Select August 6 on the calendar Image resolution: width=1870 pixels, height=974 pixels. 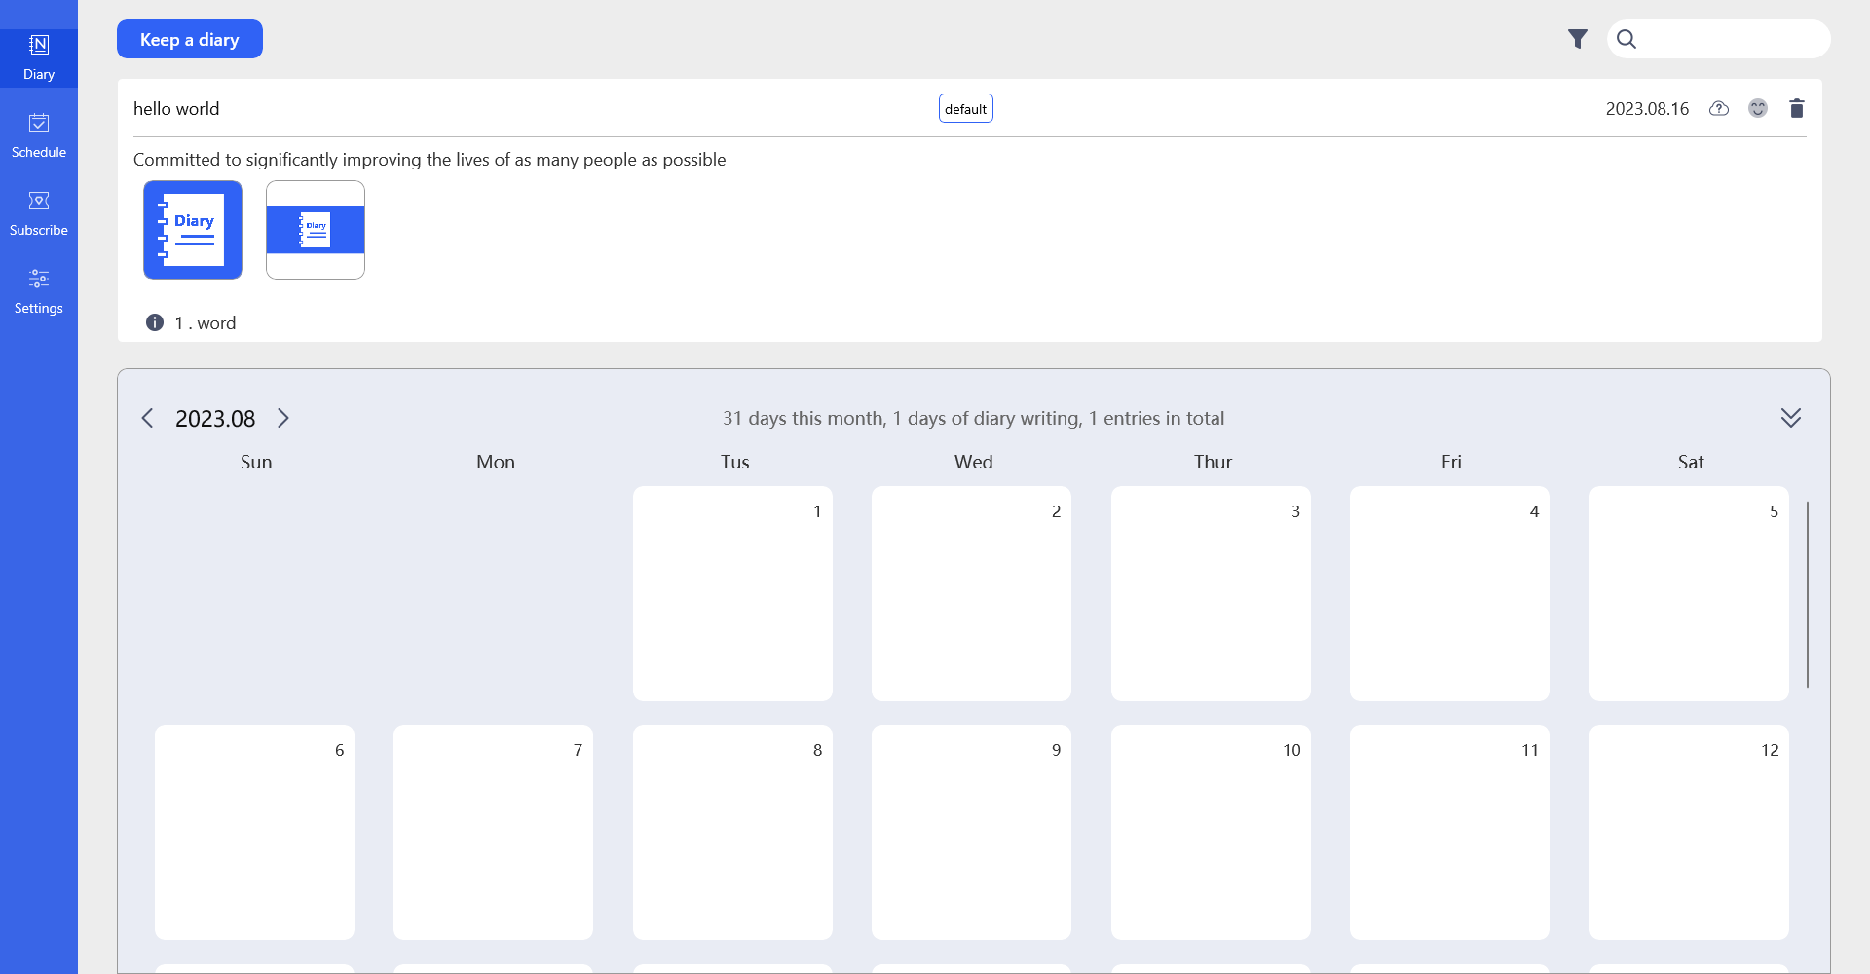point(254,832)
